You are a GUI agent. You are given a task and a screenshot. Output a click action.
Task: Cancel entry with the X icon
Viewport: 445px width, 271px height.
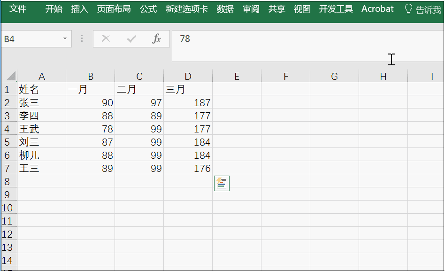click(106, 39)
